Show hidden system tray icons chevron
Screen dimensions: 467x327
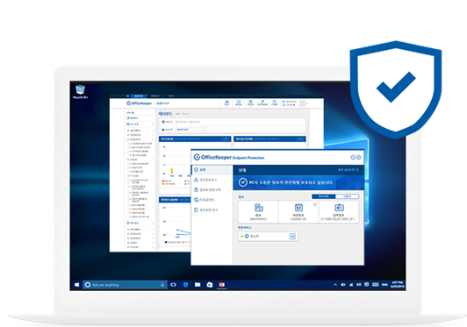335,285
